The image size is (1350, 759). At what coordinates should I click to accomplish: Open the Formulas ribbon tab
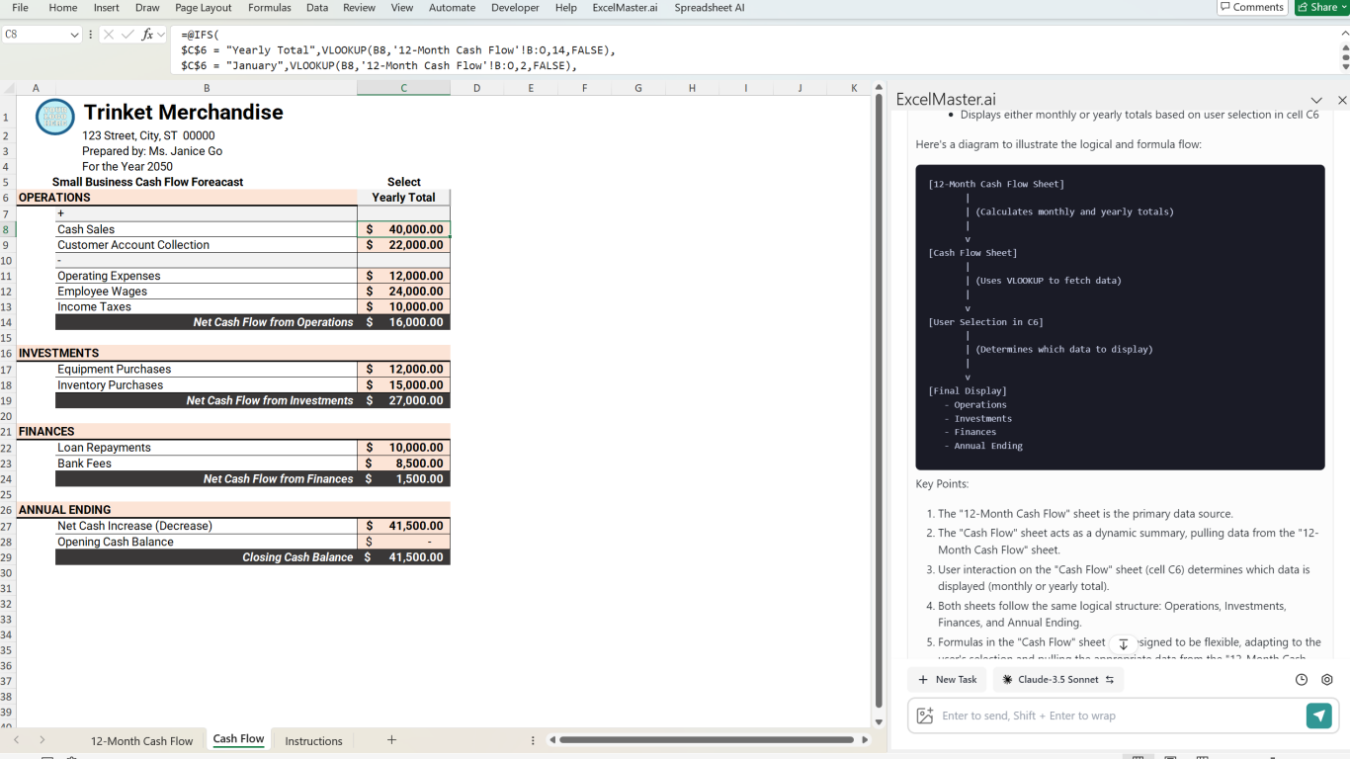(270, 7)
